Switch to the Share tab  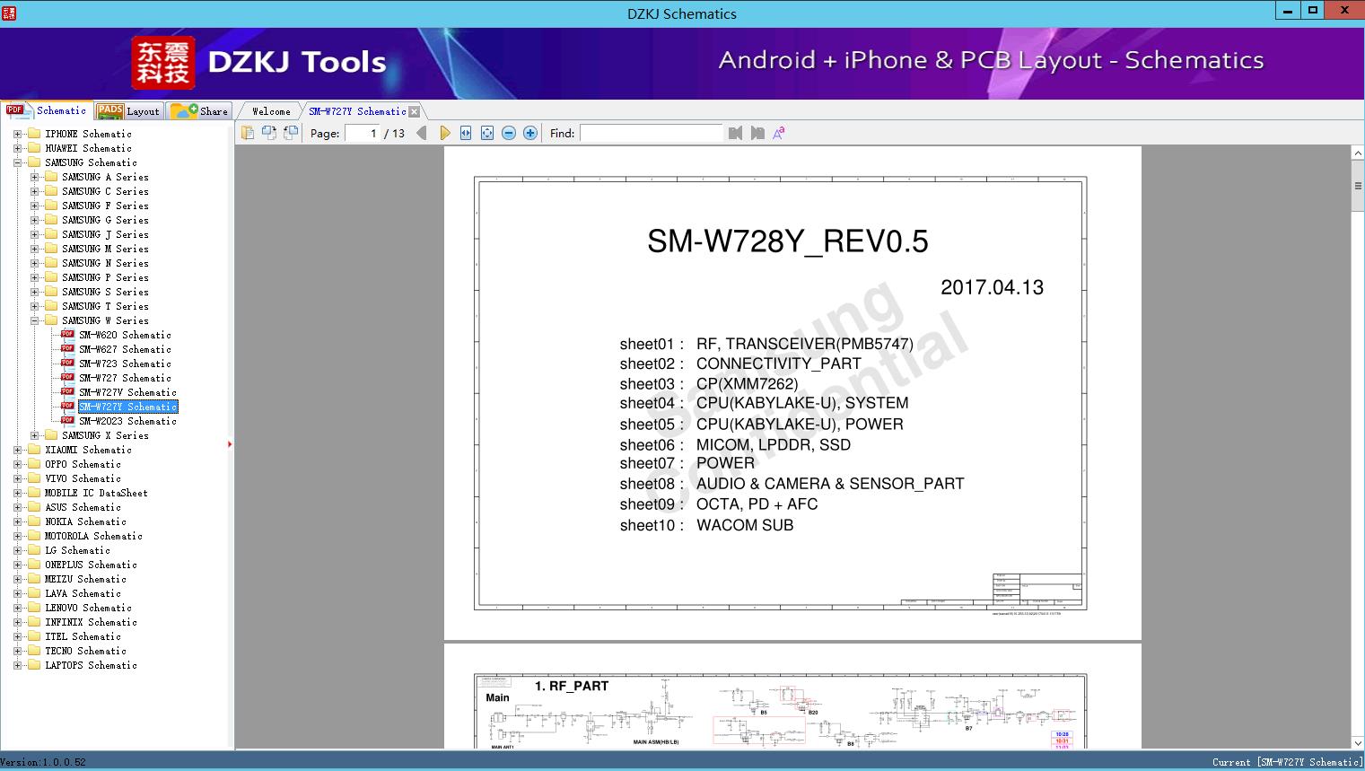[200, 111]
